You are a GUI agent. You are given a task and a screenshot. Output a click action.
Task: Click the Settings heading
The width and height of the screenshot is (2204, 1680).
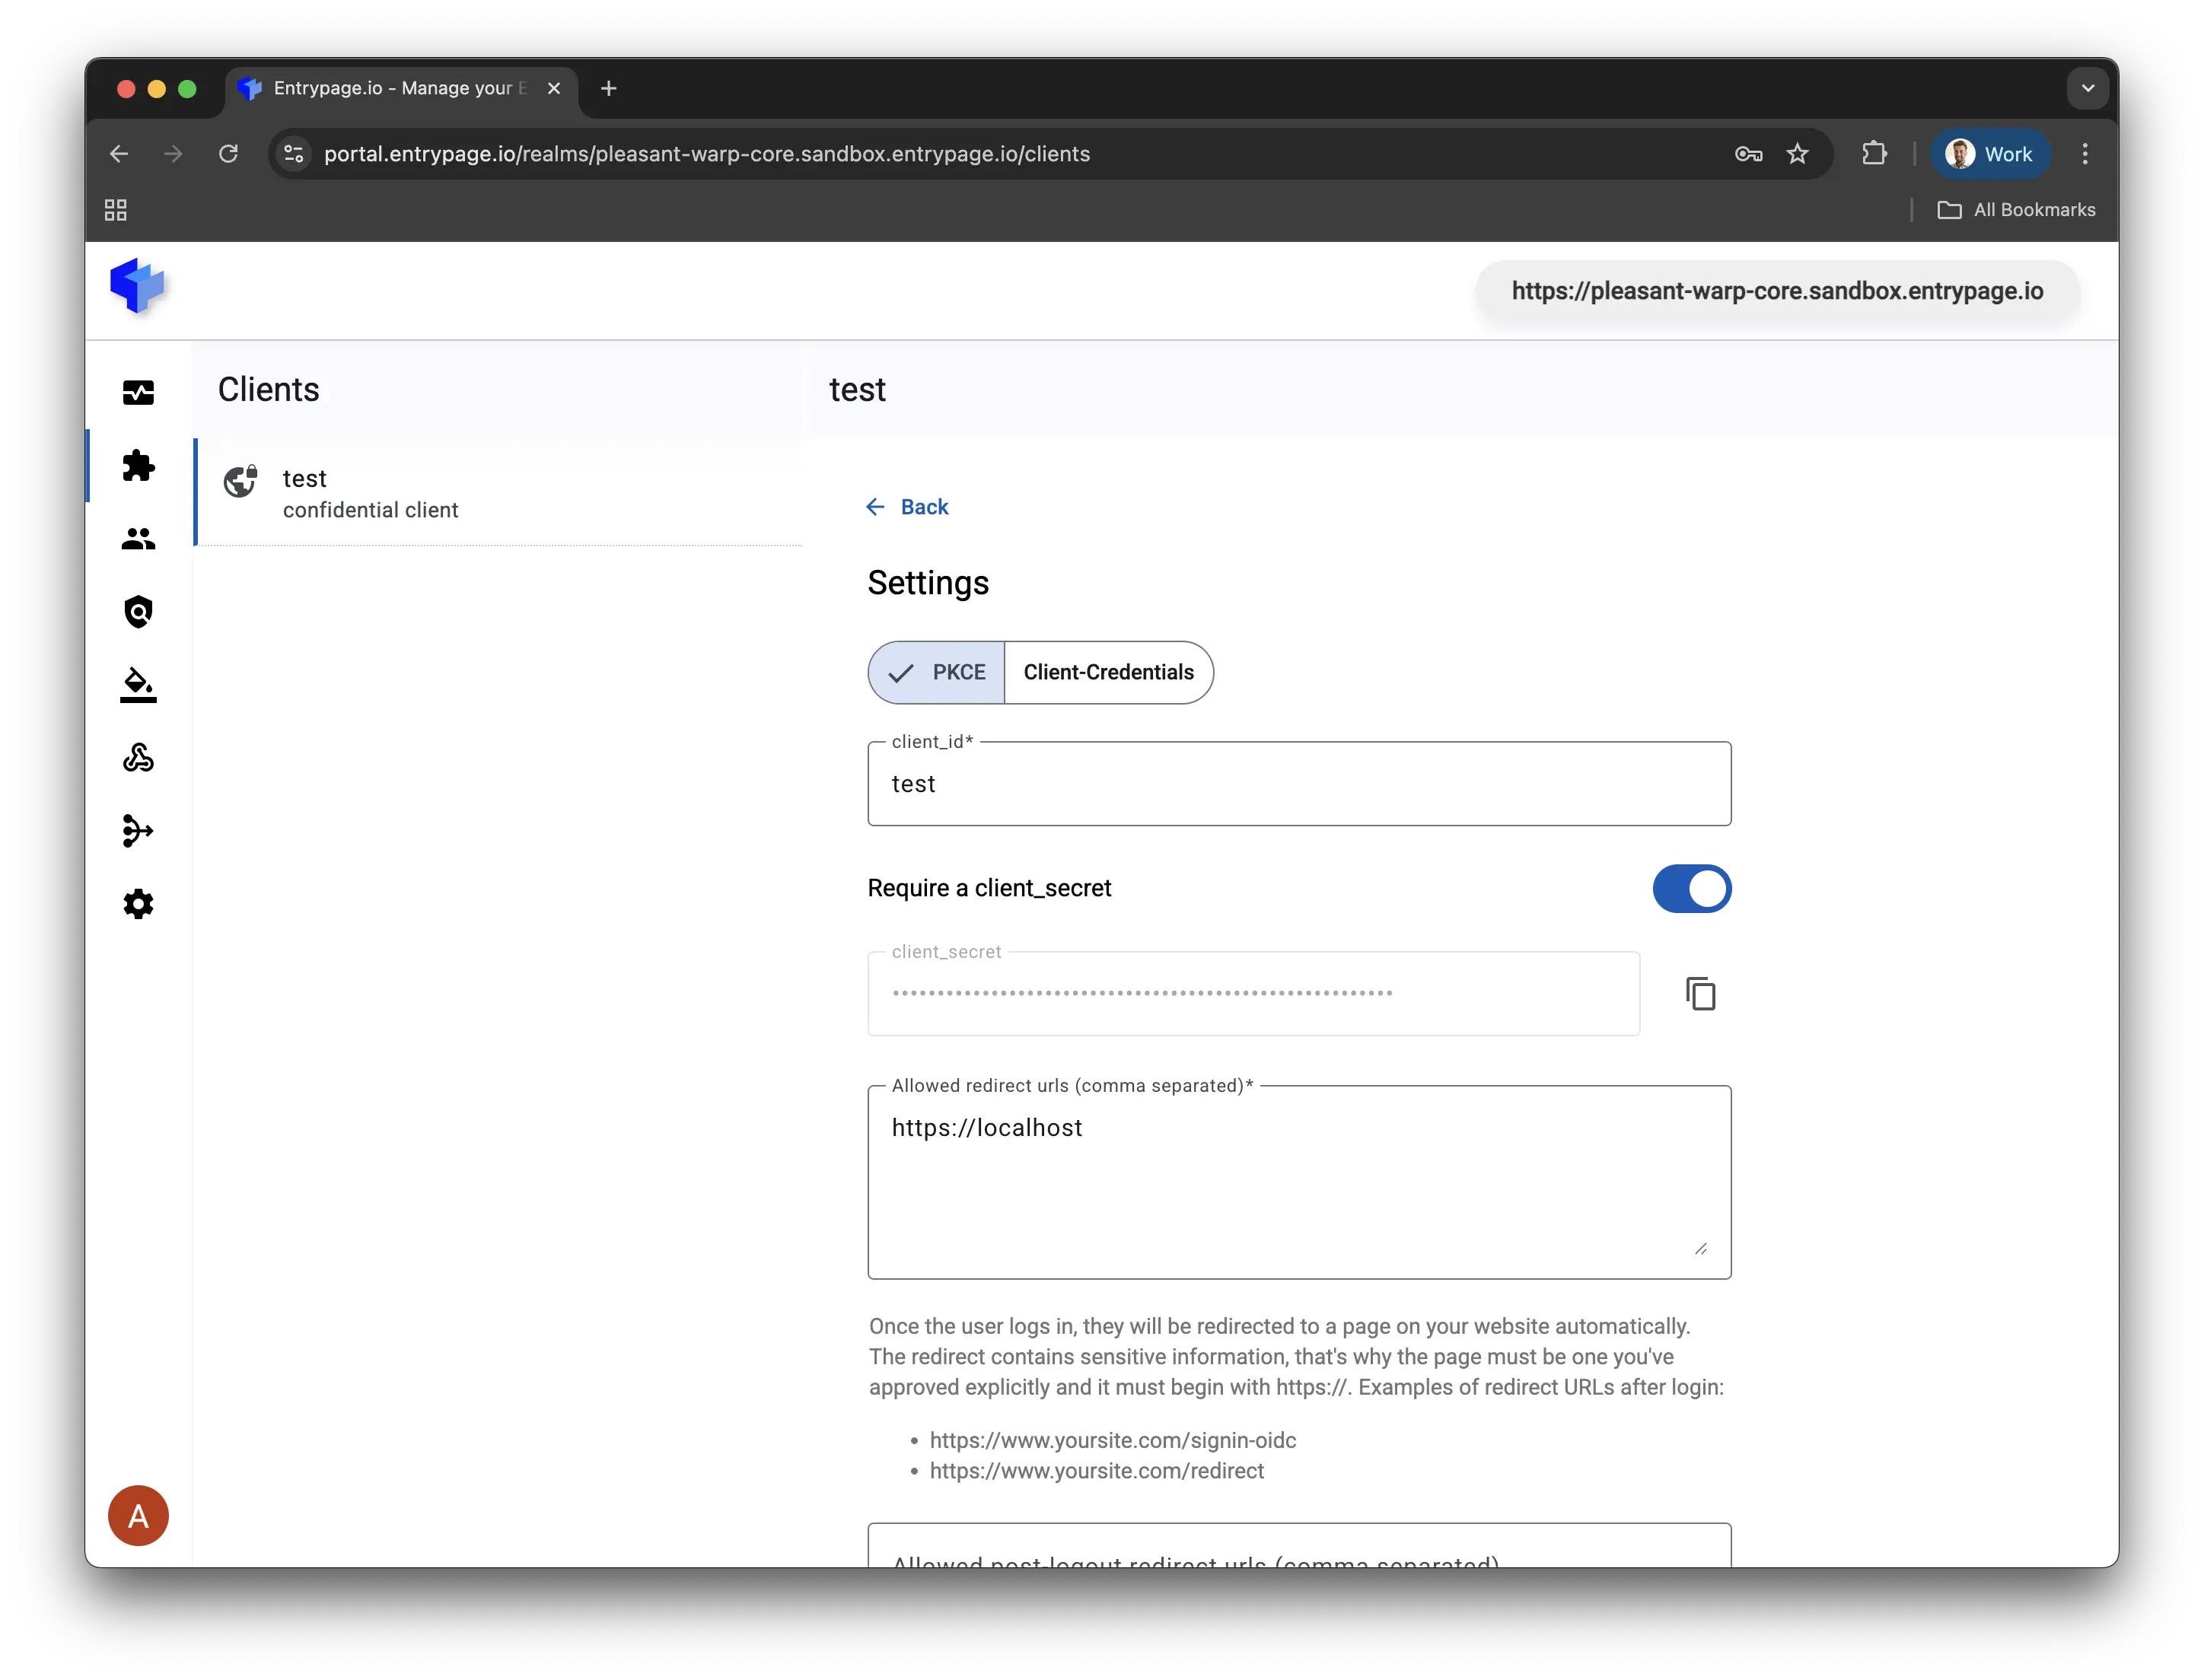click(x=927, y=583)
